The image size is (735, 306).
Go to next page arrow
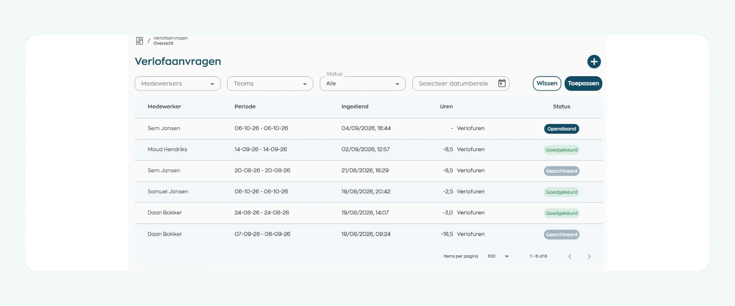[x=589, y=256]
